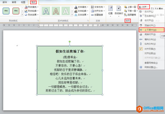The width and height of the screenshot is (165, 114).
Task: Choose 纵向分布(V) distribute vertically
Action: coord(151,44)
